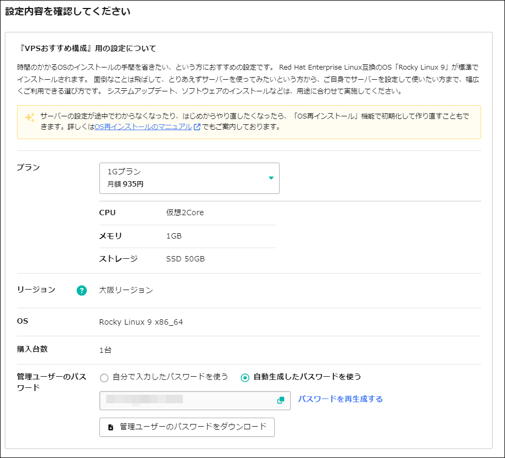Click the リージョン label
The image size is (505, 458).
36,290
